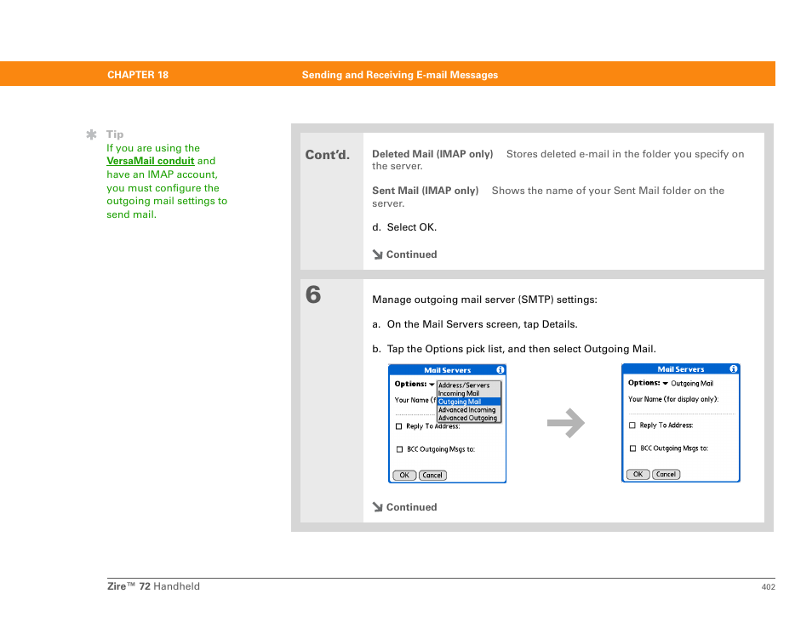The width and height of the screenshot is (812, 628).
Task: Click the header title 'Sending and Receiving E-mail Messages'
Action: [400, 75]
